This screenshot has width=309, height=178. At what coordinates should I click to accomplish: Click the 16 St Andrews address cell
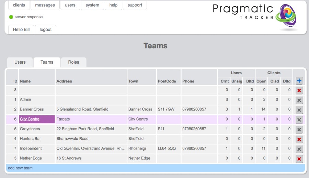pos(91,158)
